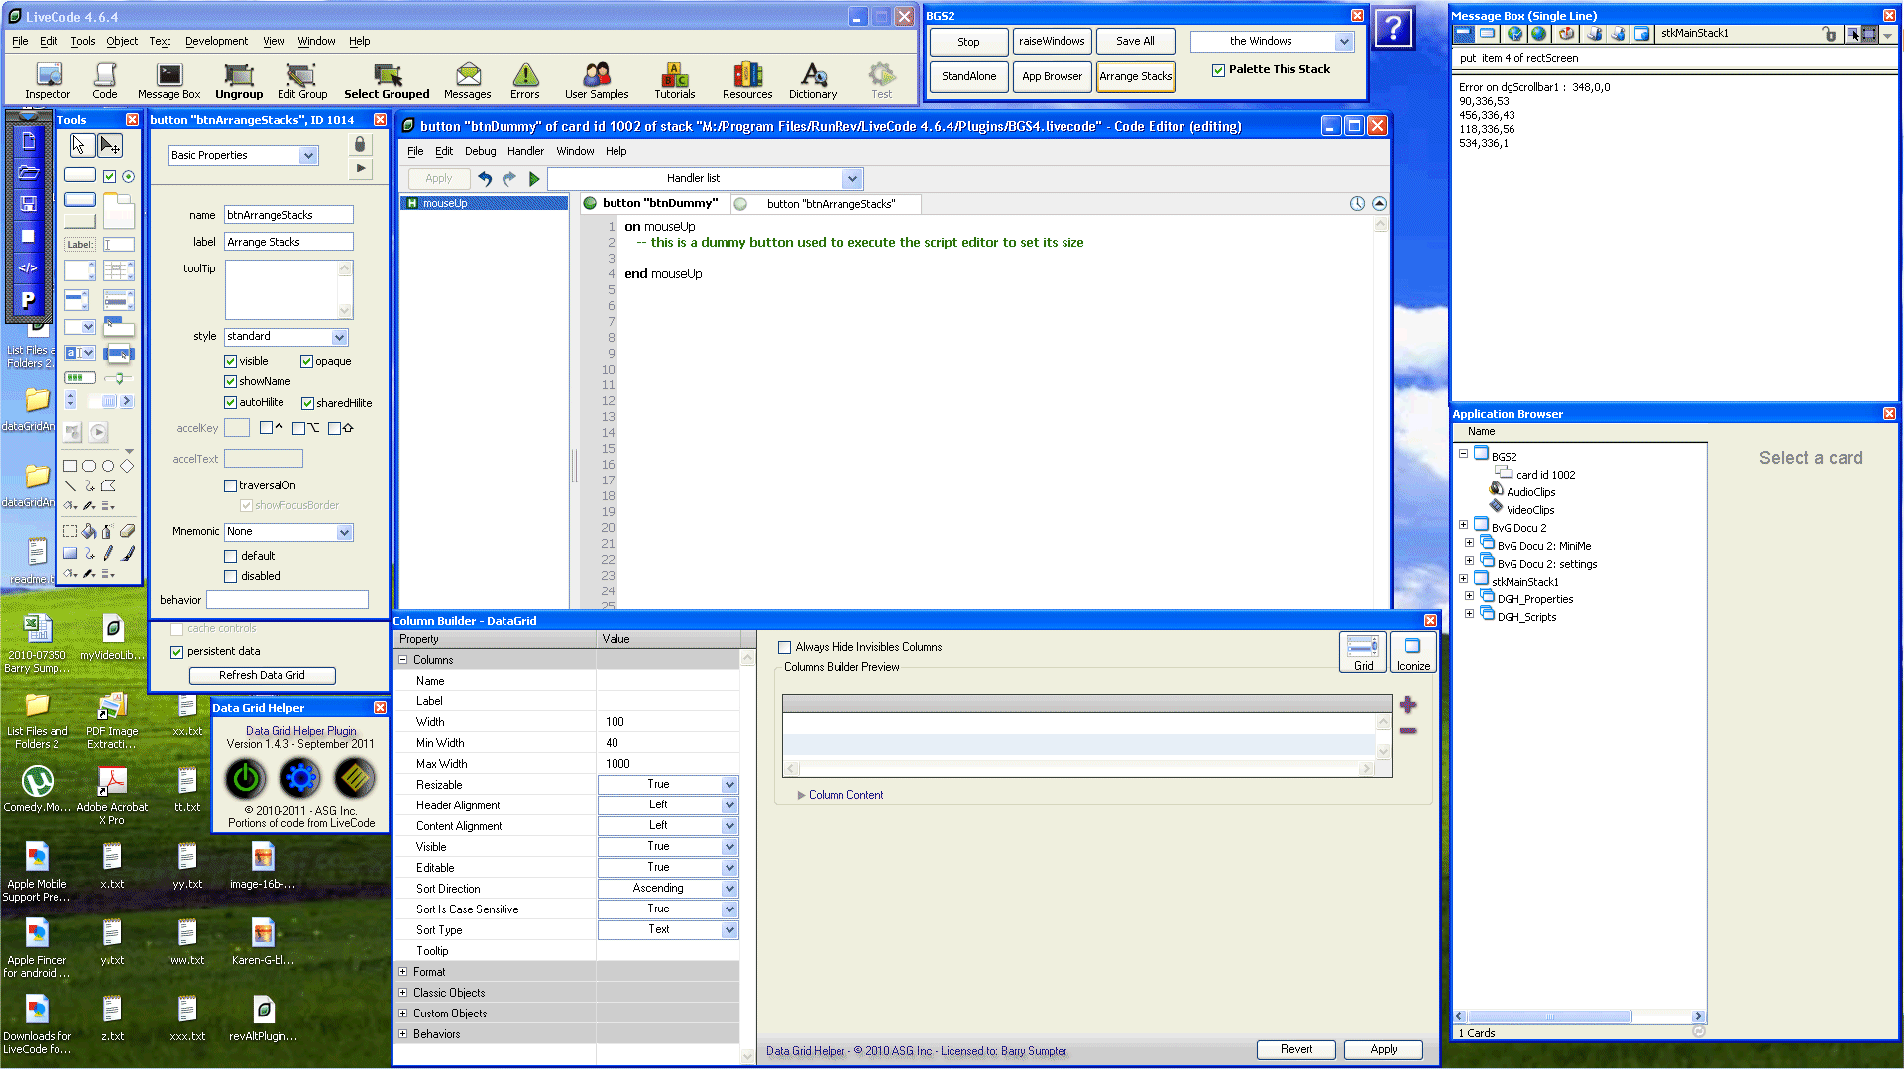Click the Resources toolbar icon

747,80
